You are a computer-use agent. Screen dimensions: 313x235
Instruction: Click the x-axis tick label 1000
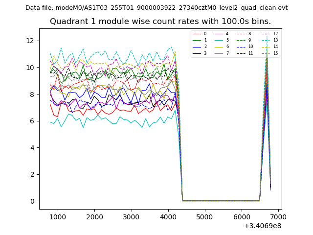pos(58,217)
